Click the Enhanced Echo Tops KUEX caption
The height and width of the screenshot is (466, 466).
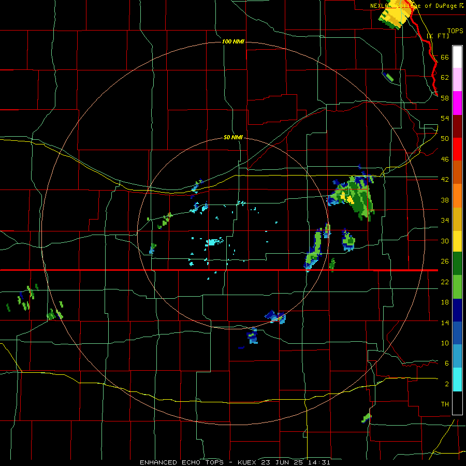tap(235, 462)
